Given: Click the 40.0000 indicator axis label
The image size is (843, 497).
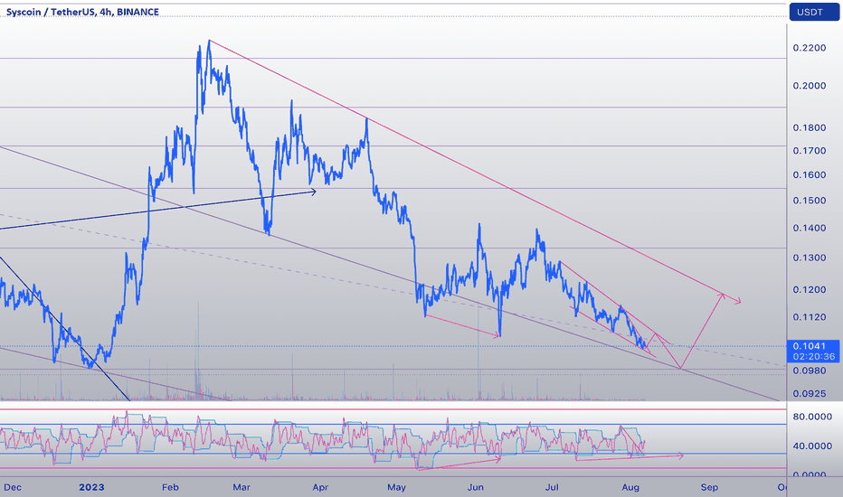Looking at the screenshot, I should [x=812, y=446].
